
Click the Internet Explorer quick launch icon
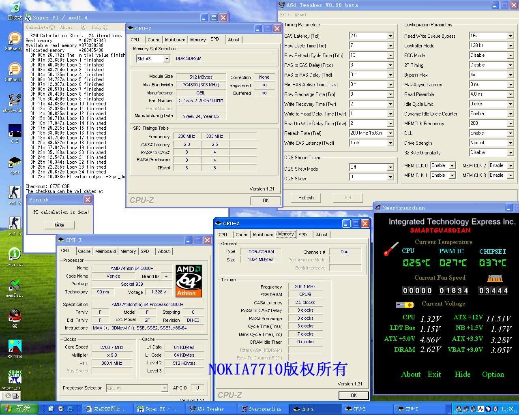point(70,409)
